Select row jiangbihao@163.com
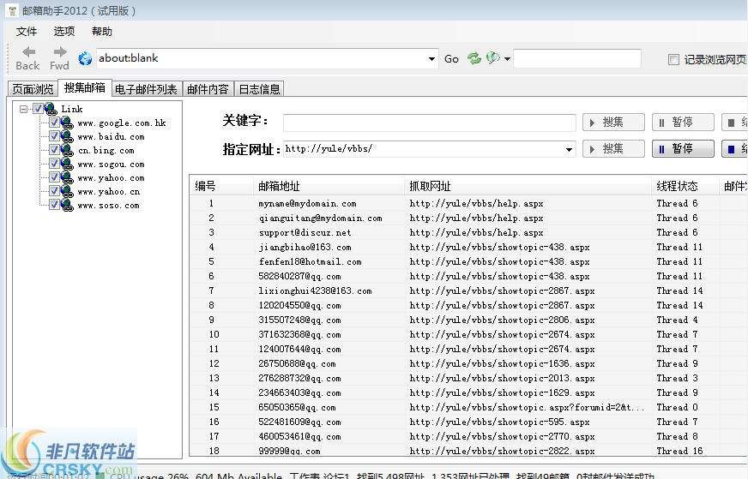This screenshot has height=479, width=748. 467,248
